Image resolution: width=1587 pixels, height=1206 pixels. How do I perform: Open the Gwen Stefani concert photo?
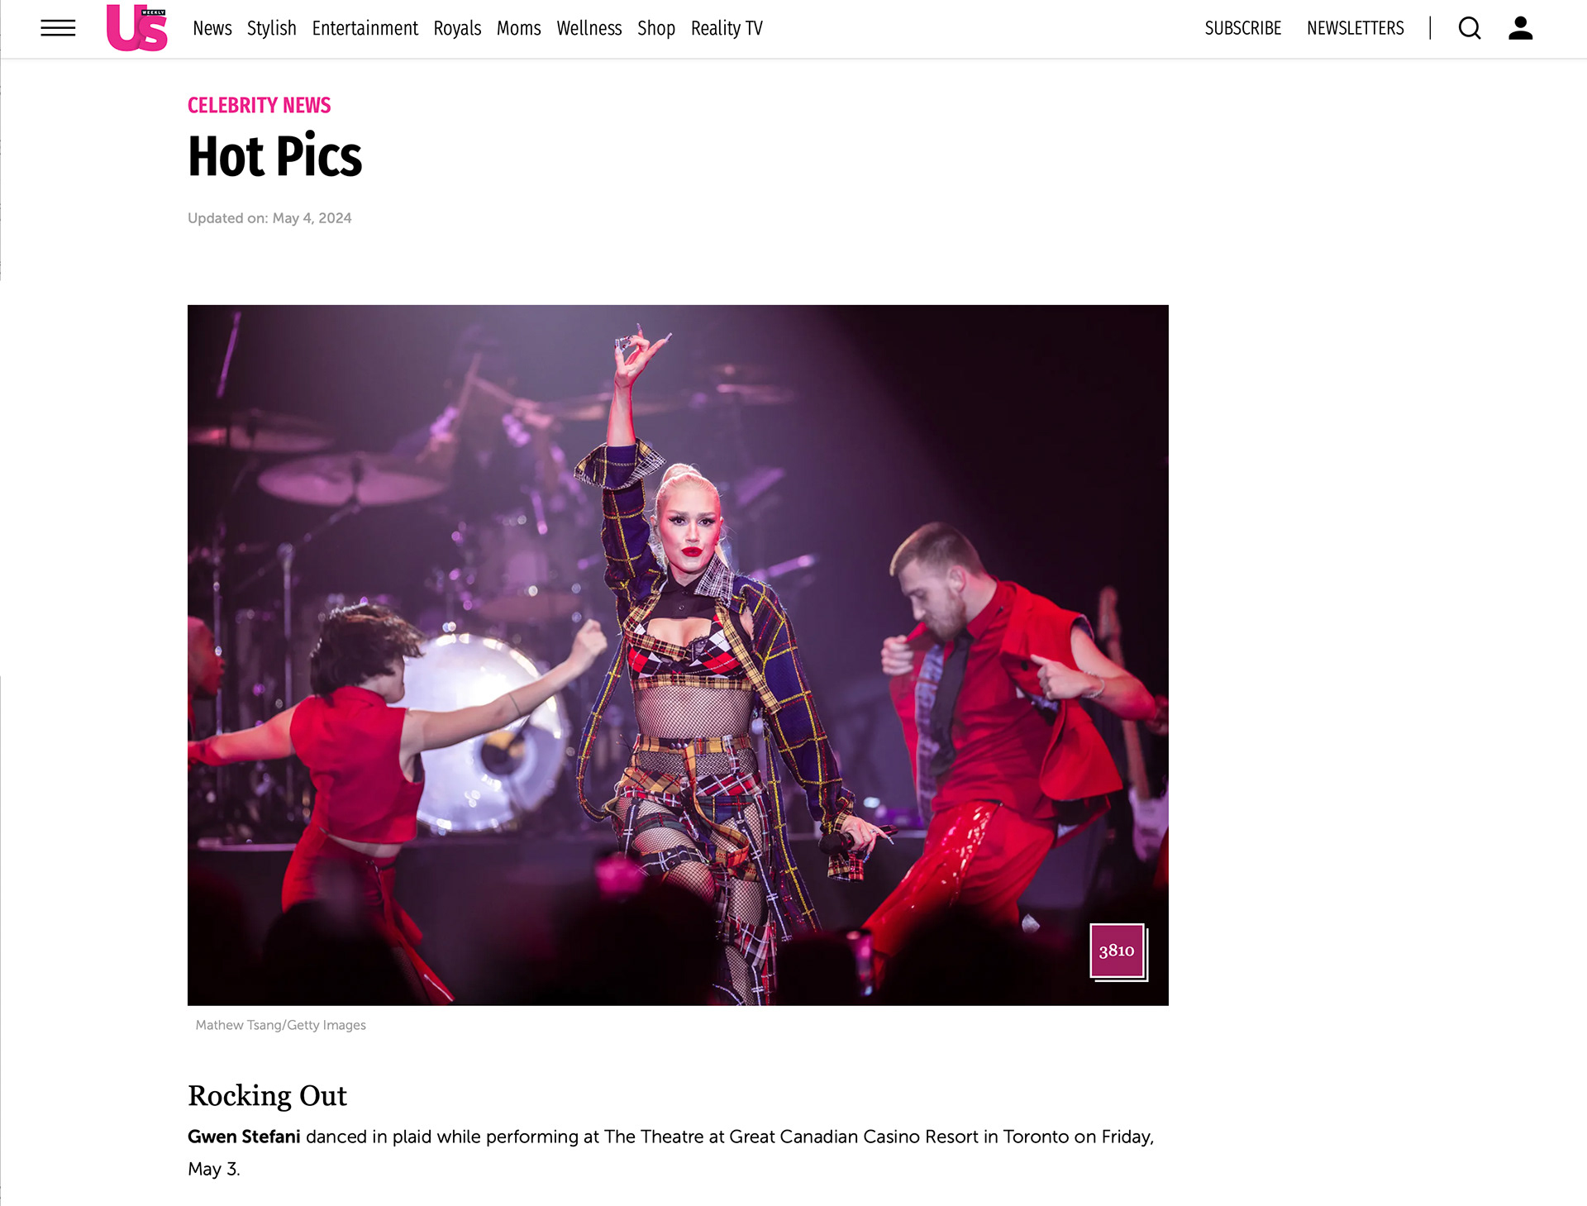pos(678,655)
